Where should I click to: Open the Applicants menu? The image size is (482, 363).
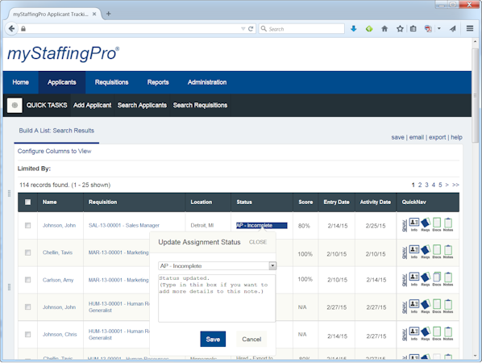point(62,82)
